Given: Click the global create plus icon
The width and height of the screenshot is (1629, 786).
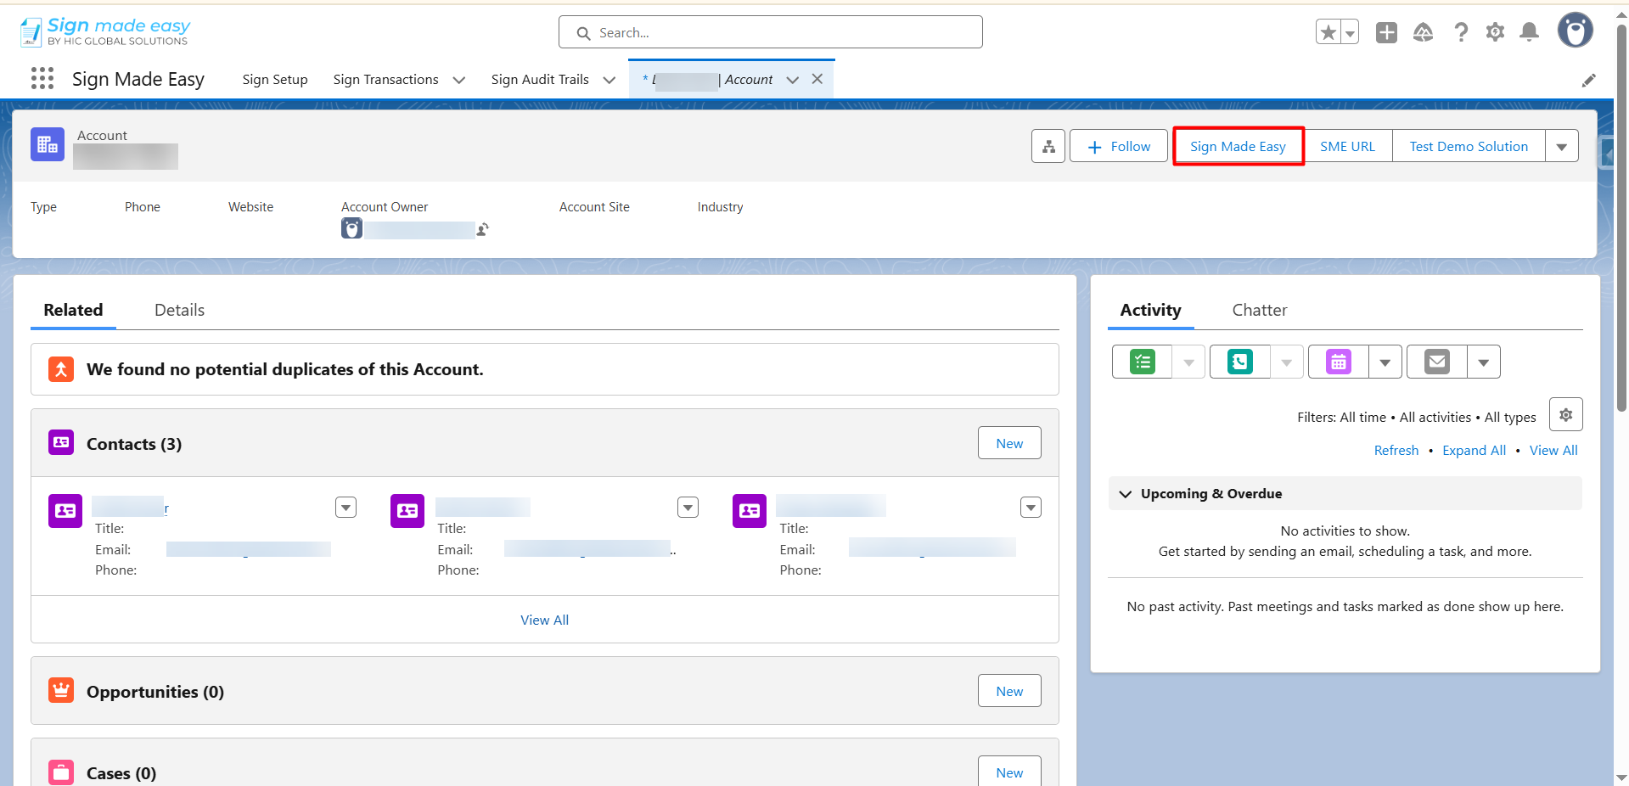Looking at the screenshot, I should pos(1386,32).
